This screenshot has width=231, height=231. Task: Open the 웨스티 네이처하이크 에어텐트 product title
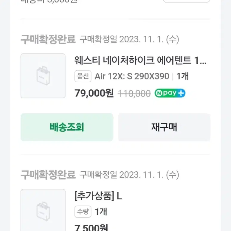click(140, 61)
